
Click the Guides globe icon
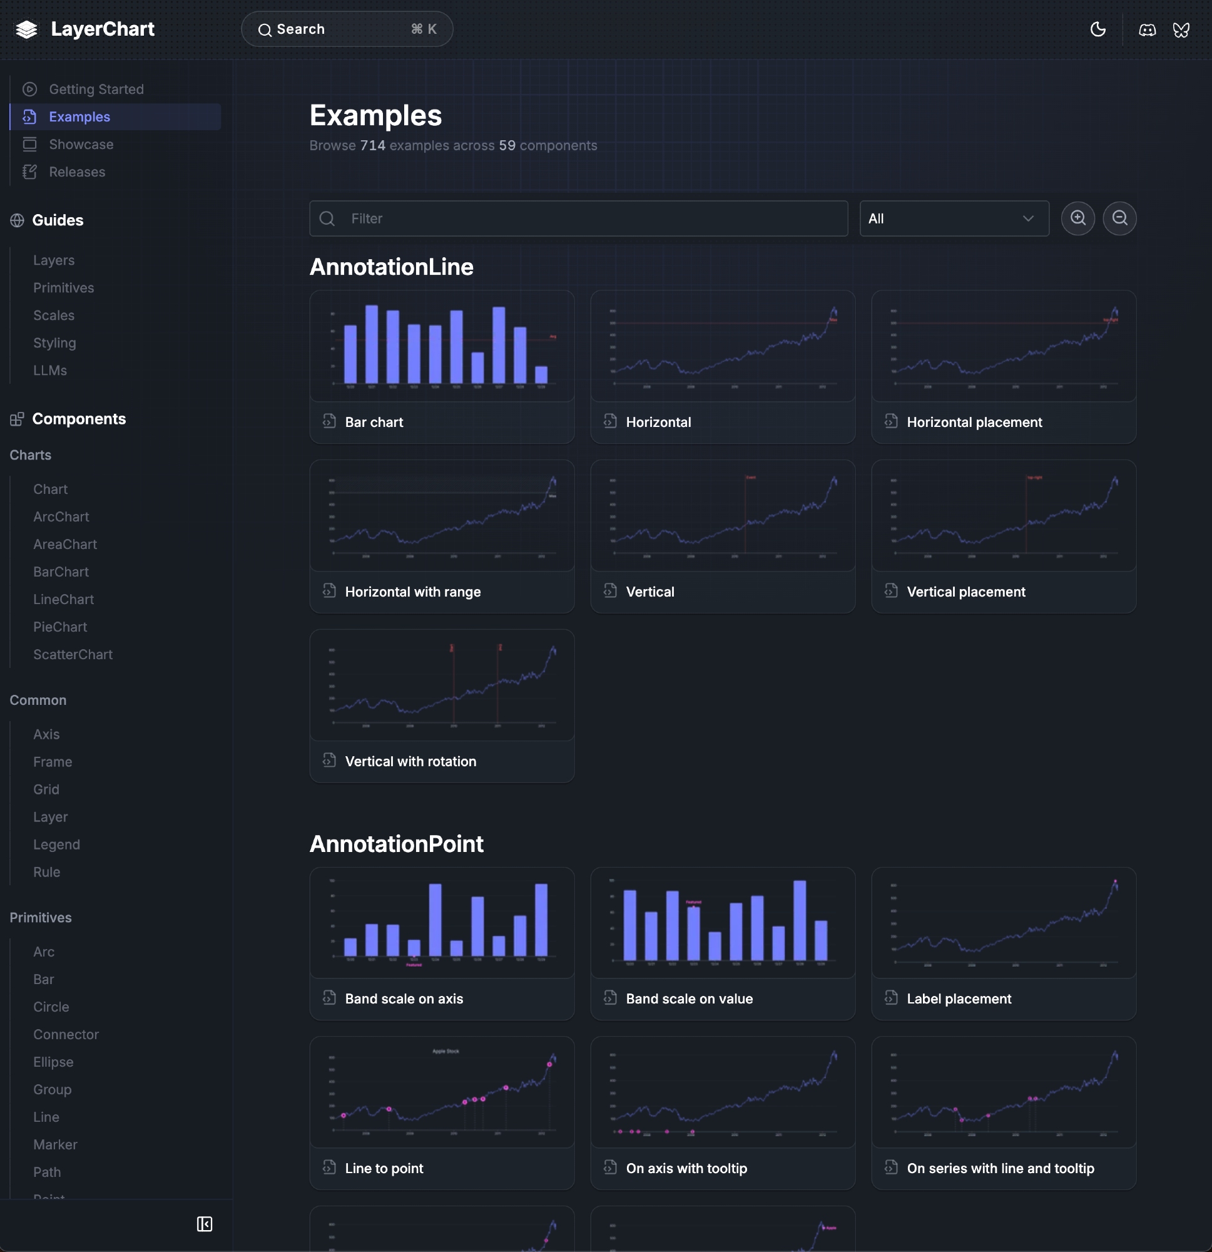(x=18, y=220)
